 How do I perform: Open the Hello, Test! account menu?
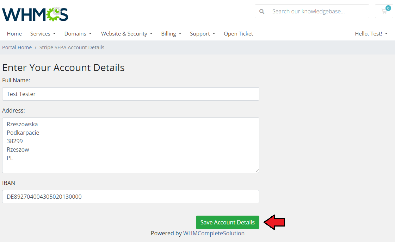click(371, 34)
